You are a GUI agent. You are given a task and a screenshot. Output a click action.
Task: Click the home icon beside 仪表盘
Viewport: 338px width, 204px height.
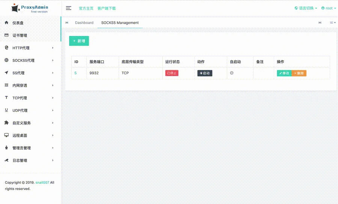[x=6, y=22]
